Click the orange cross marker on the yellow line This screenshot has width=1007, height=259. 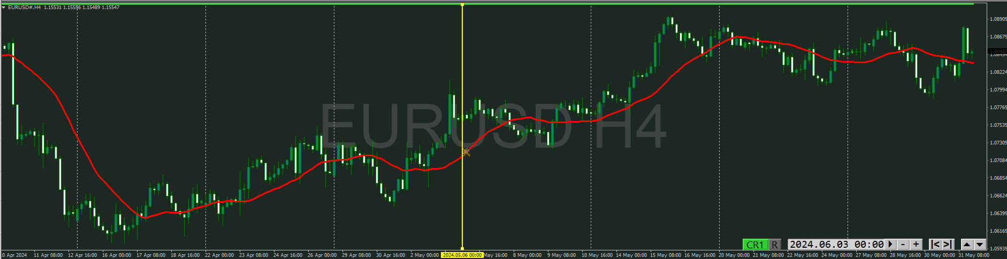click(x=466, y=153)
